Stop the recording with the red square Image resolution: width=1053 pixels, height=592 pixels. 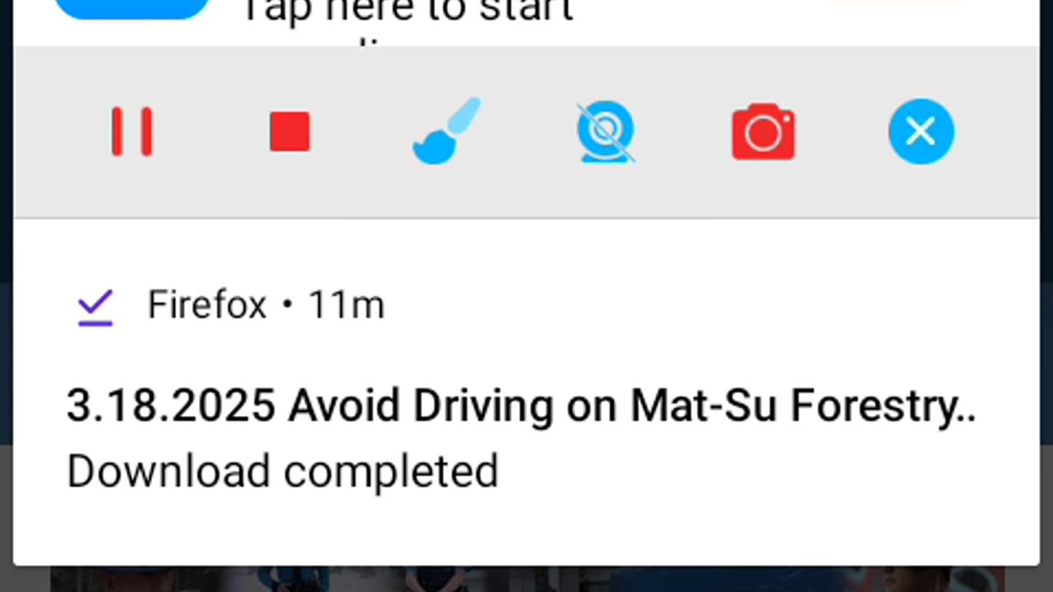pyautogui.click(x=290, y=132)
